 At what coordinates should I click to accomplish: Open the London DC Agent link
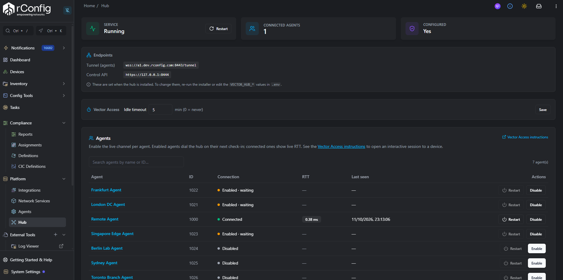[108, 204]
